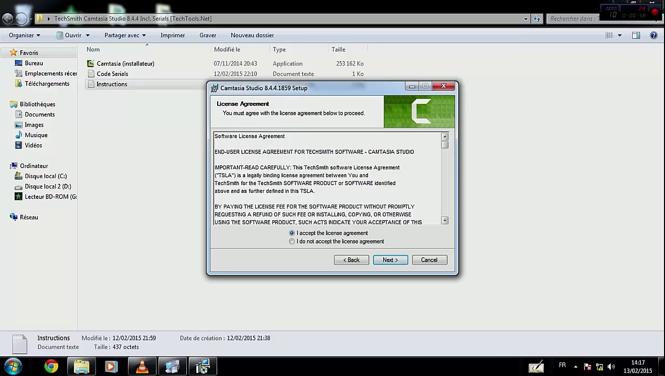Viewport: 665px width, 376px height.
Task: Open address bar history dropdown
Action: (526, 19)
